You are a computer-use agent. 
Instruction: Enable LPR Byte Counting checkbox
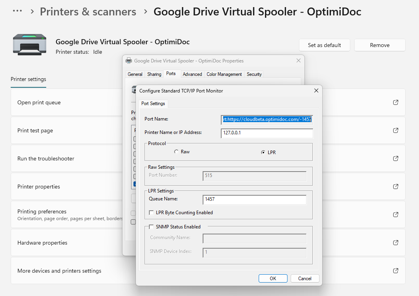(151, 213)
